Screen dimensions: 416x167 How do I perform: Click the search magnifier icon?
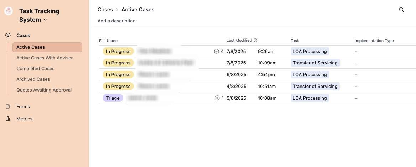tap(401, 10)
